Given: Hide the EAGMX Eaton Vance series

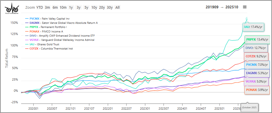Looking at the screenshot, I should 61,23.
